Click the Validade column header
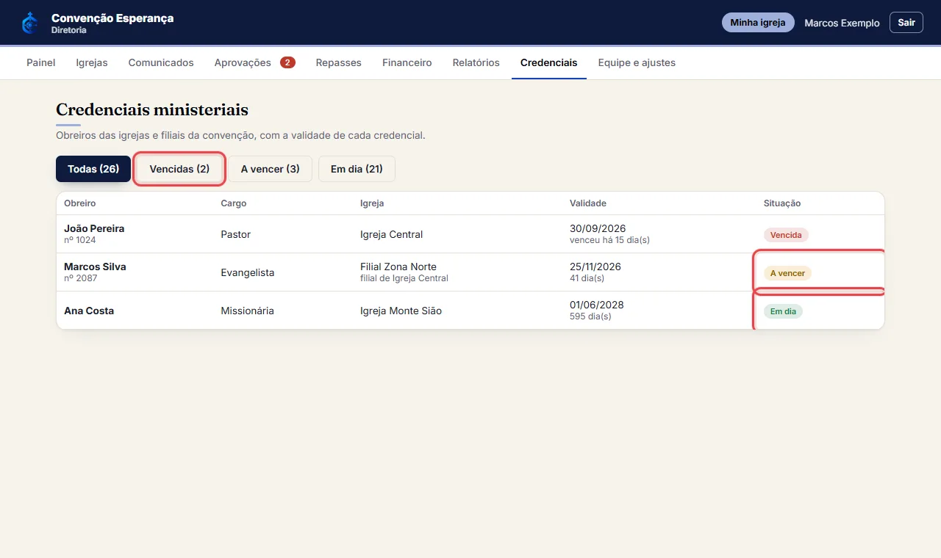Screen dimensions: 941x558 tap(588, 203)
